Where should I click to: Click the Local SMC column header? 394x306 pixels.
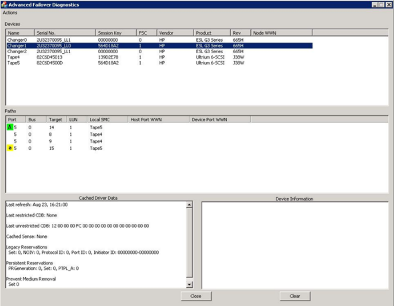click(107, 120)
